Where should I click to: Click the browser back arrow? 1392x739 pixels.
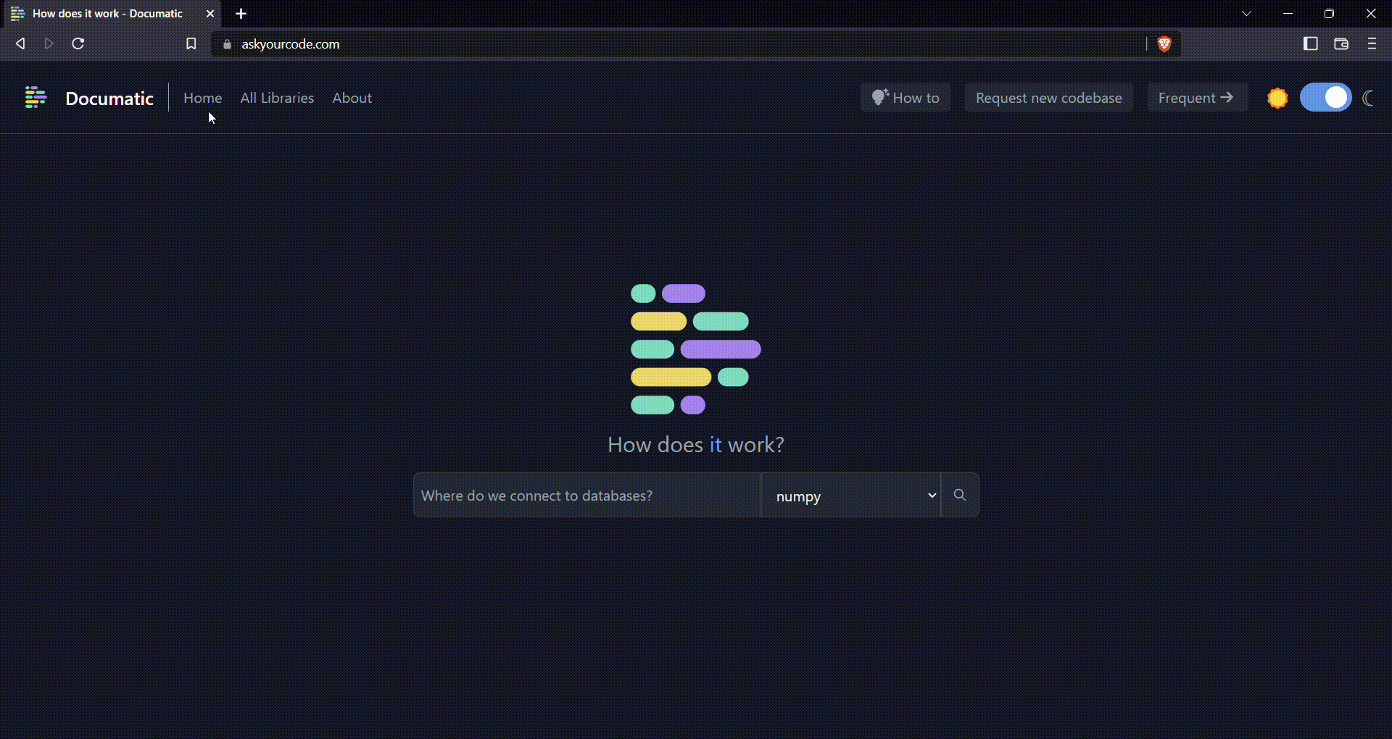[x=20, y=43]
